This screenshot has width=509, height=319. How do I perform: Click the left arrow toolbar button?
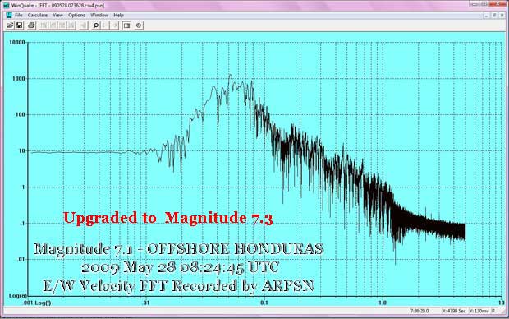105,25
